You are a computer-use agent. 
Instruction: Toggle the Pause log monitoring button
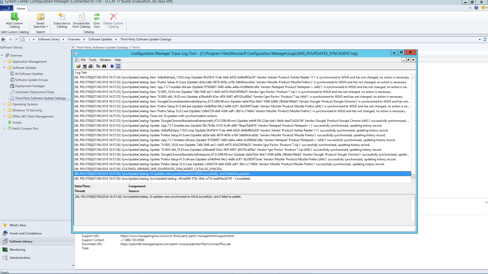coord(112,66)
